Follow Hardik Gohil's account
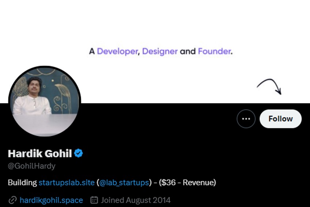Image resolution: width=310 pixels, height=207 pixels. click(x=280, y=119)
